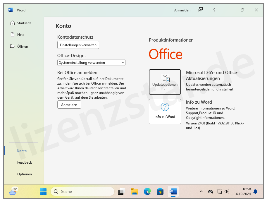Click the Suche taskbar search field

click(x=82, y=191)
